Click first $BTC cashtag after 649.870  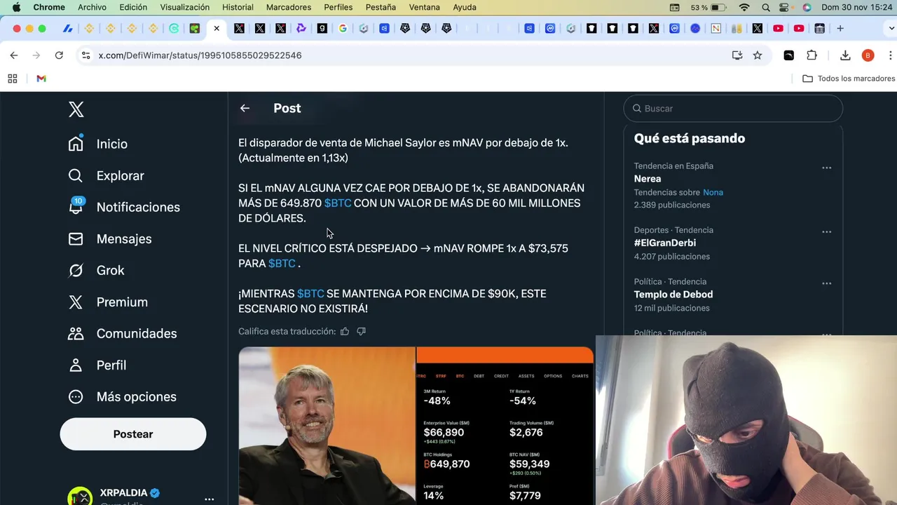338,203
